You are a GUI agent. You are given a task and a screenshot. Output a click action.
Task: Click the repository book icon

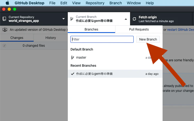[x=4, y=19]
